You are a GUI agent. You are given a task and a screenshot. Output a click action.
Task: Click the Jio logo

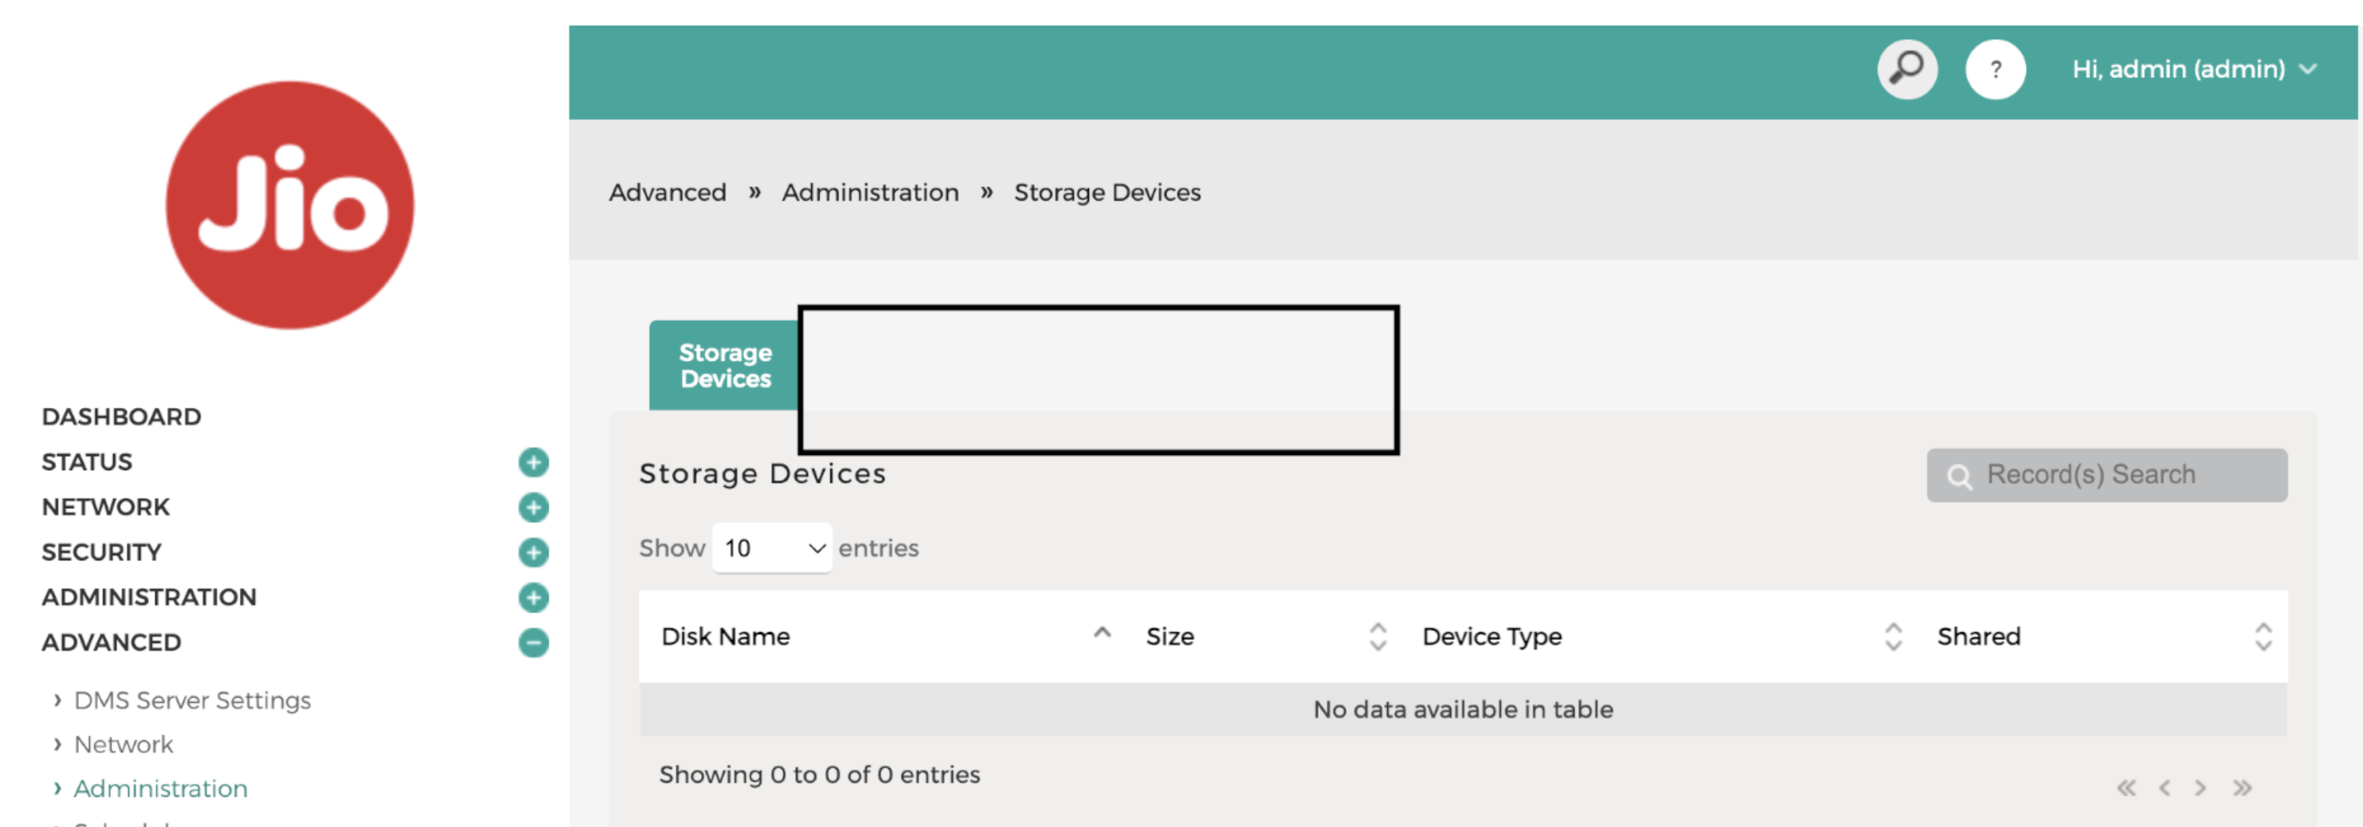[x=290, y=206]
